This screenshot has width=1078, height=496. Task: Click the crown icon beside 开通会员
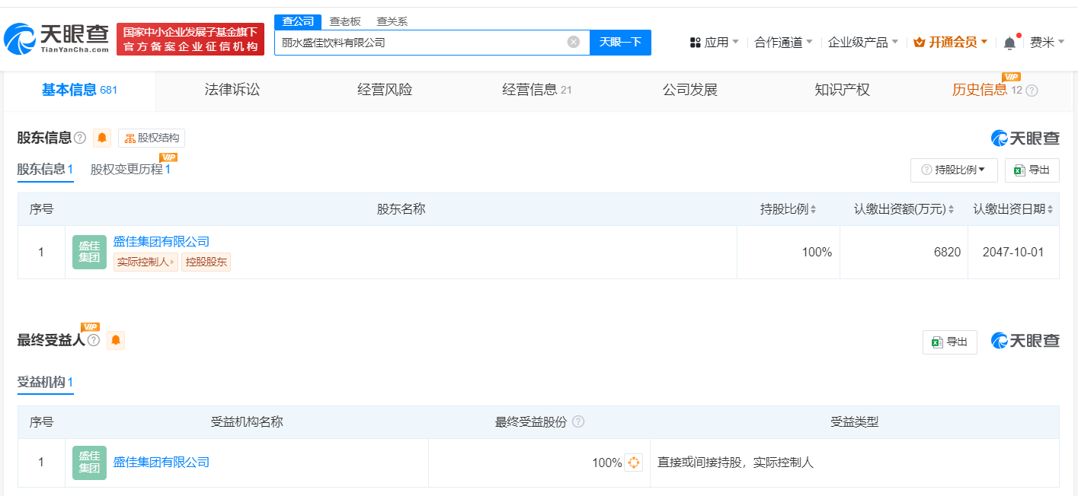click(919, 43)
